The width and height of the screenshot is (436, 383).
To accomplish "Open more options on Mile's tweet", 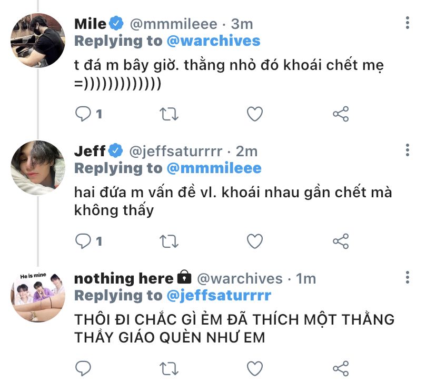I will (408, 23).
